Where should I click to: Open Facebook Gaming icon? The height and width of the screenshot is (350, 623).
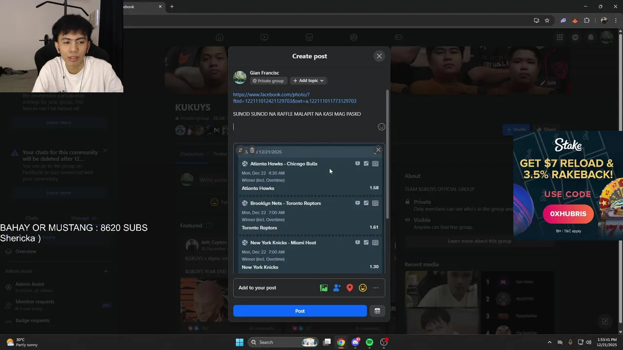click(398, 37)
